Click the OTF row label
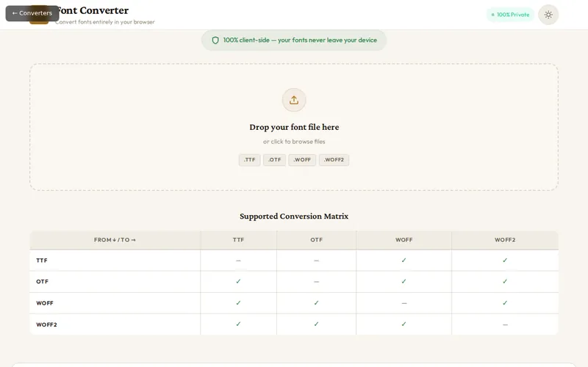 (x=43, y=282)
